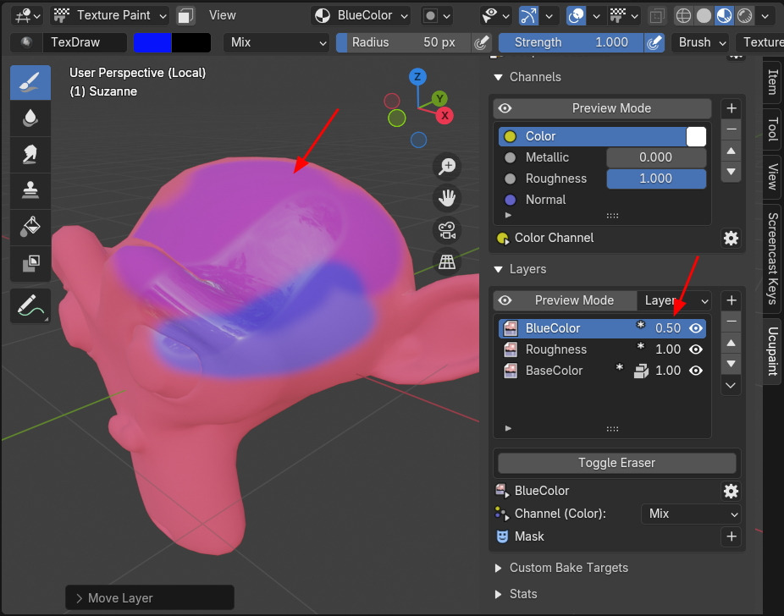Viewport: 784px width, 616px height.
Task: Move the channel down arrow
Action: [731, 172]
